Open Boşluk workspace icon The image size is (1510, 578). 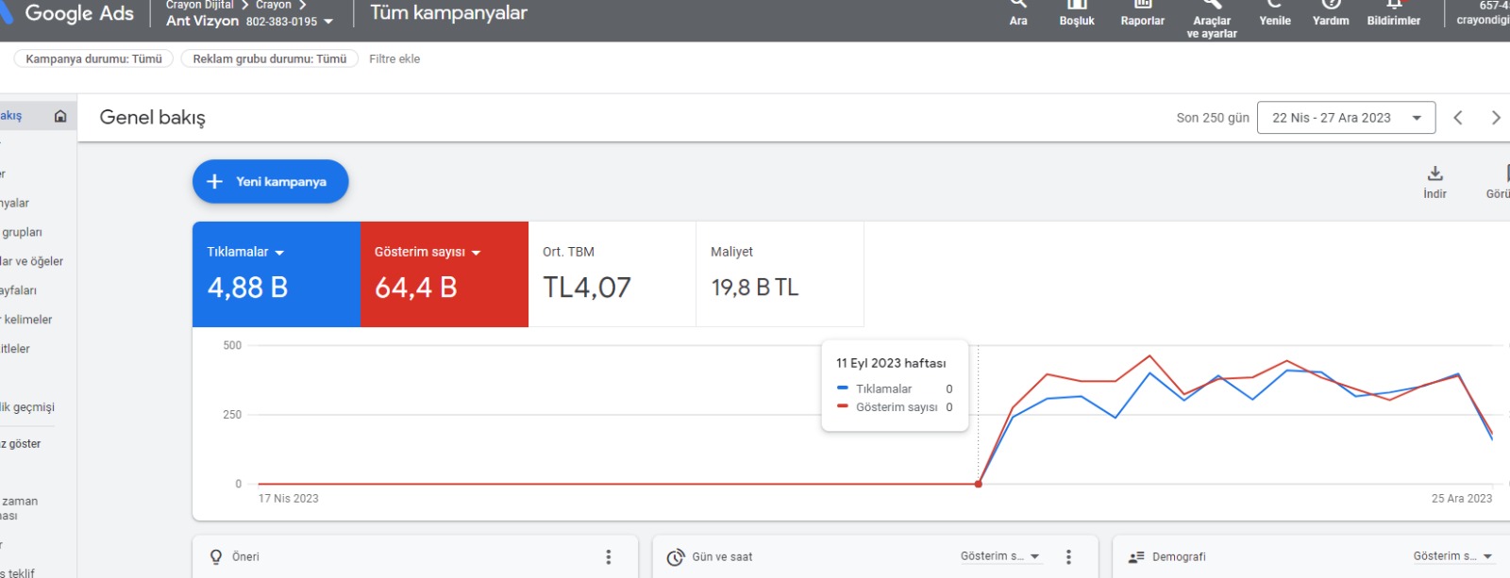pos(1077,13)
